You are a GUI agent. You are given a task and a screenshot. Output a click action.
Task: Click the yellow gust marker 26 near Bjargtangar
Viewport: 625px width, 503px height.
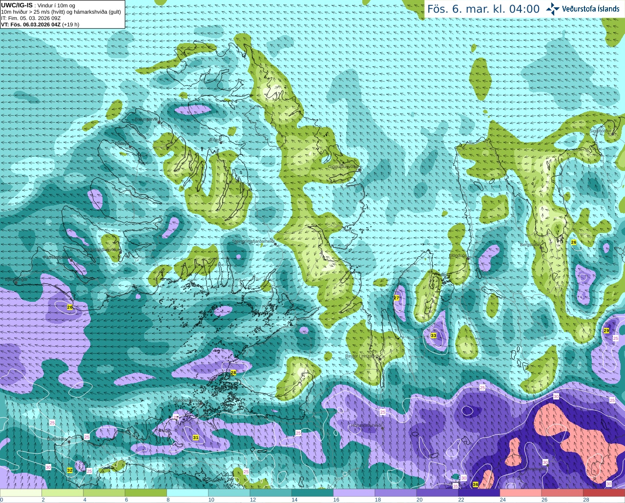click(x=70, y=307)
